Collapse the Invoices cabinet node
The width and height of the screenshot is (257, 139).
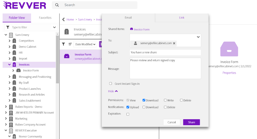pyautogui.click(x=9, y=65)
